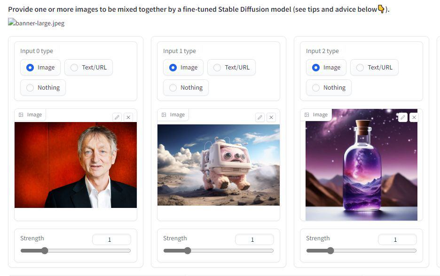Viewport: 440px width, 276px height.
Task: Click pencil edit icon on robot creature image
Action: tap(260, 117)
